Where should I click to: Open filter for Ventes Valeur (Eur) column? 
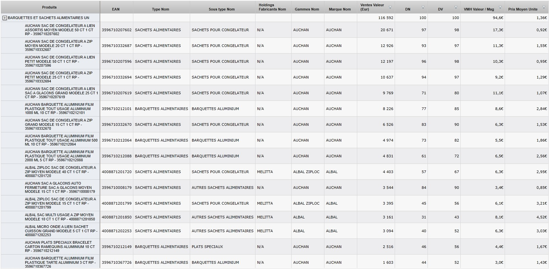[390, 7]
